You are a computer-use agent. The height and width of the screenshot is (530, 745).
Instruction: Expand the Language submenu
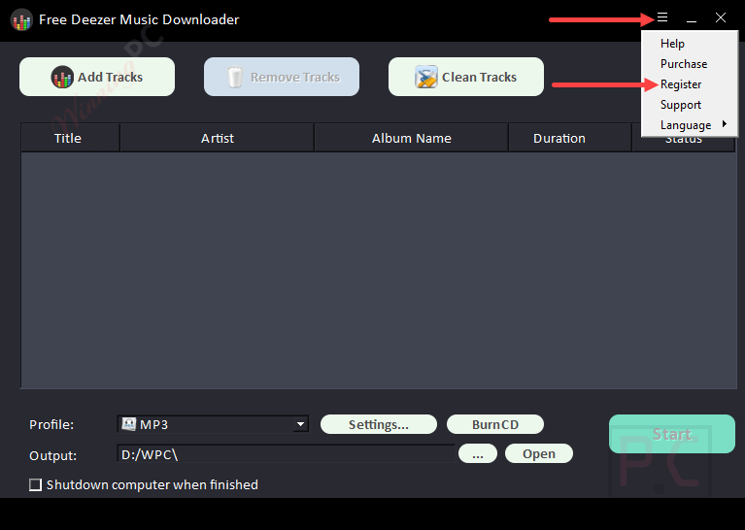pos(690,125)
